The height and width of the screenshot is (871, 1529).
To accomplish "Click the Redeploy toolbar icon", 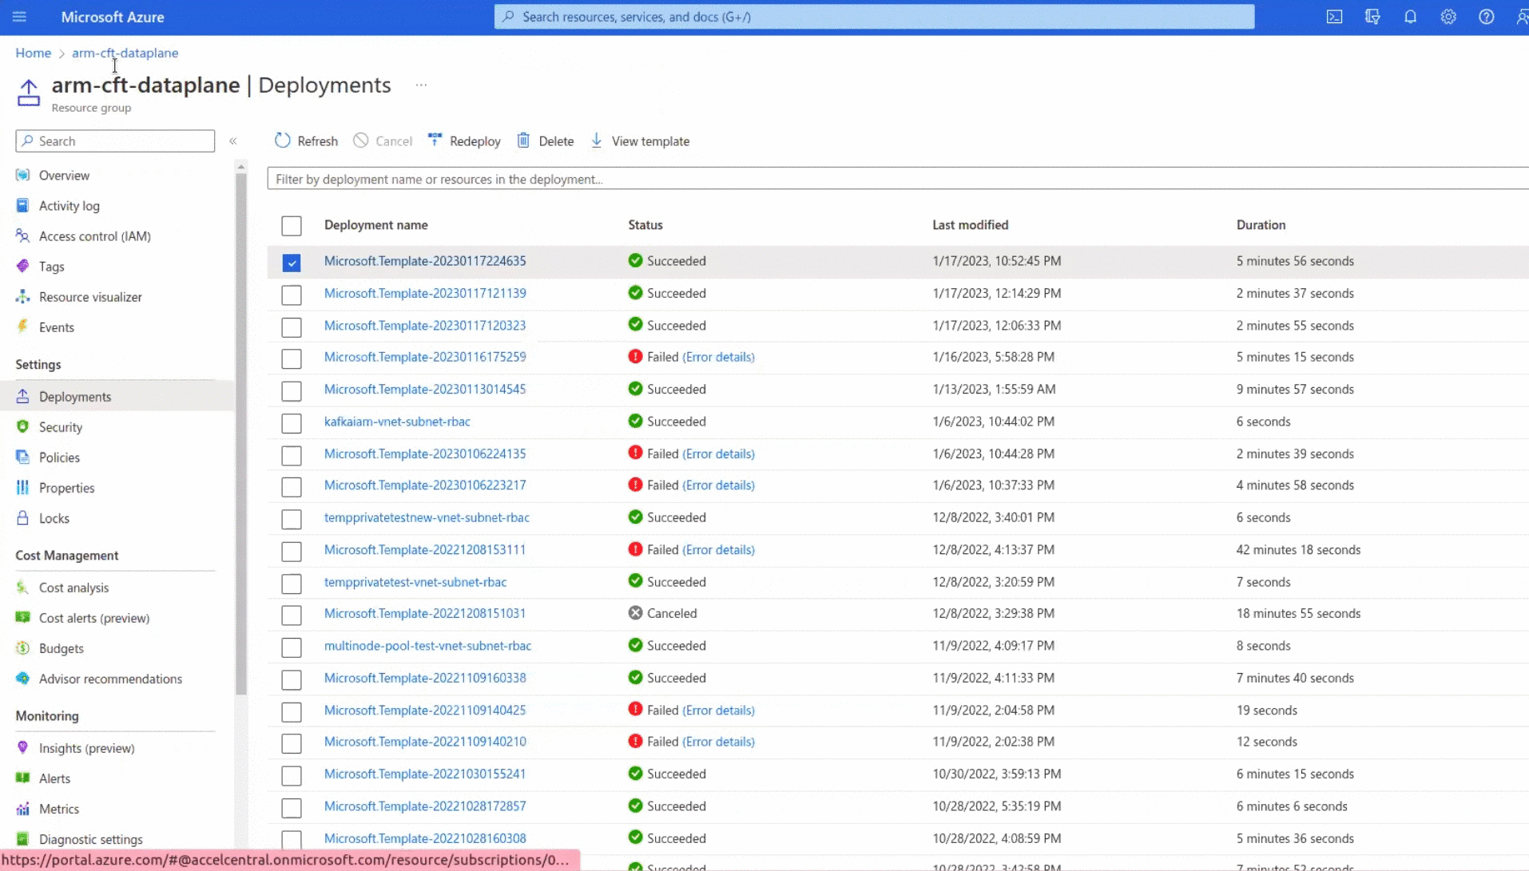I will coord(435,141).
